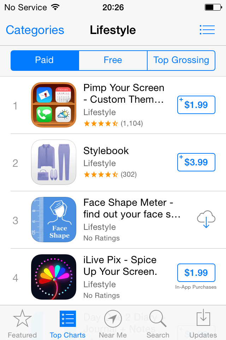
Task: Open the list view icon in the header
Action: coord(207,30)
